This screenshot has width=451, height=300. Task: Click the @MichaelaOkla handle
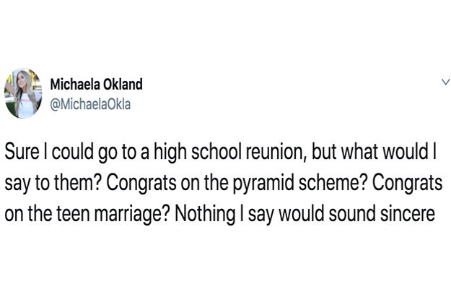90,104
